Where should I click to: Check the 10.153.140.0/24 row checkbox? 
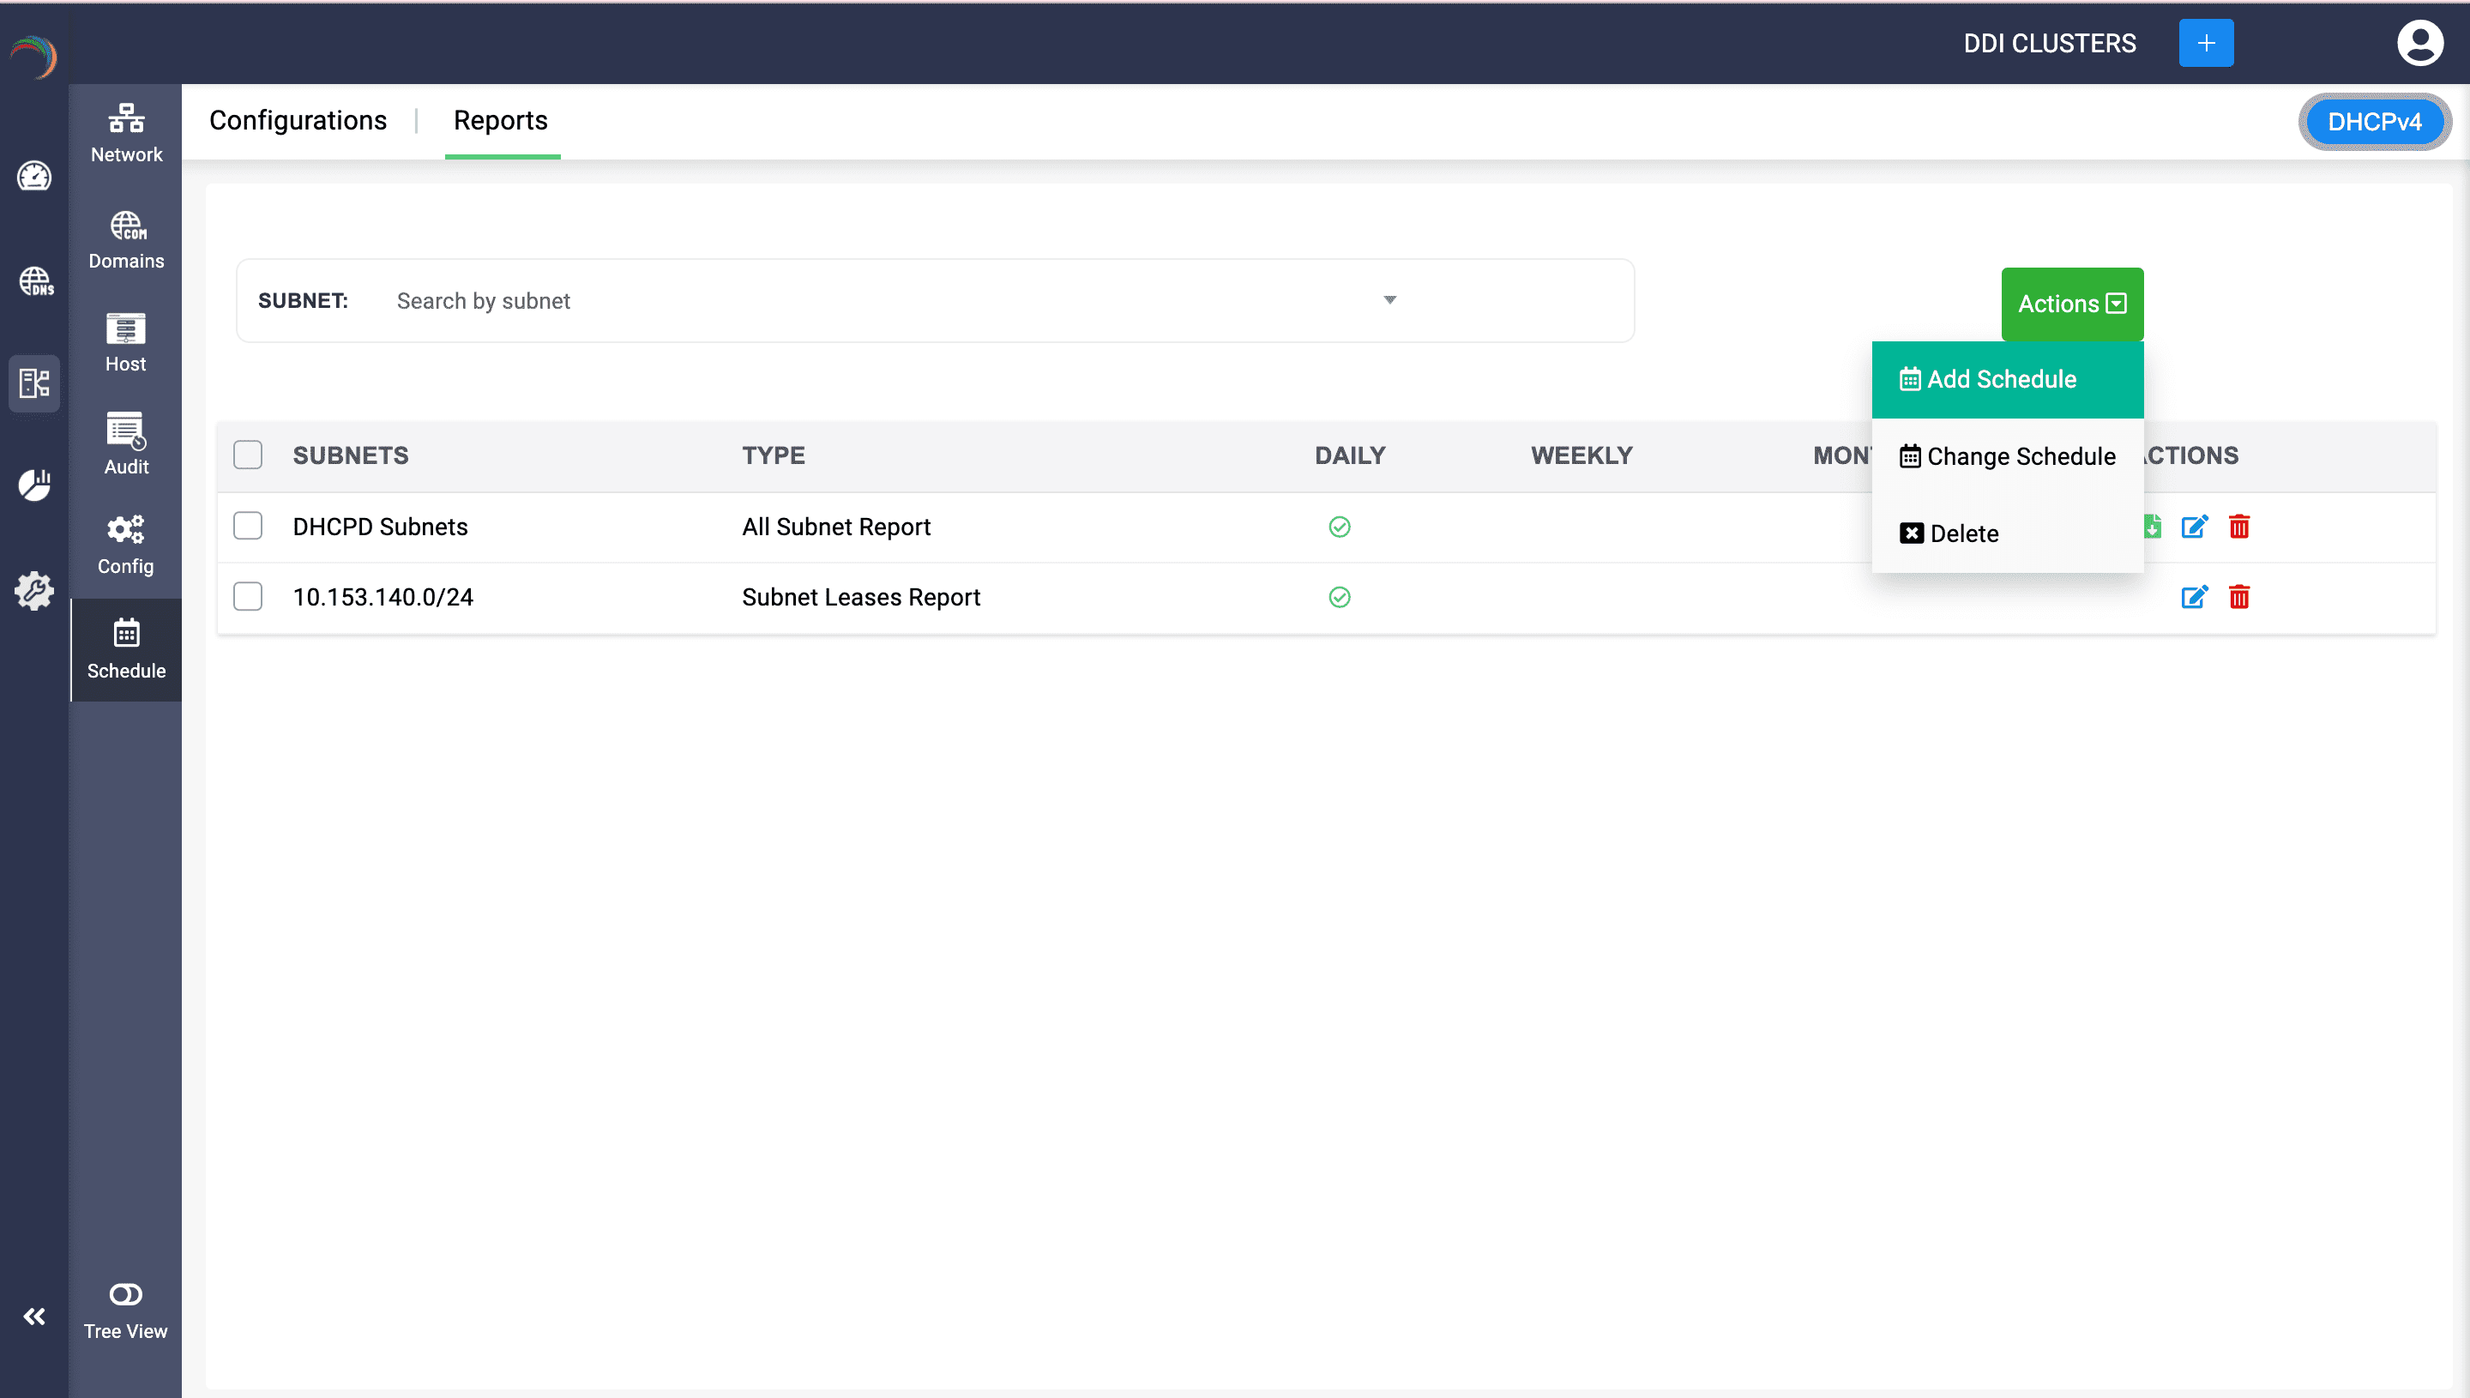(248, 597)
